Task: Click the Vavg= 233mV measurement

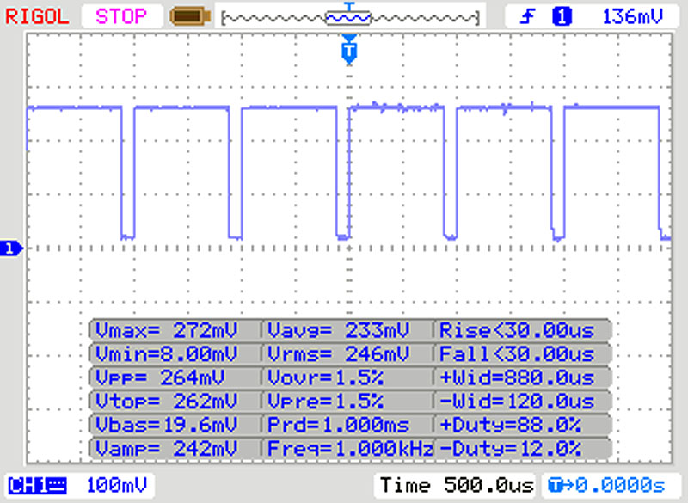Action: coord(338,330)
